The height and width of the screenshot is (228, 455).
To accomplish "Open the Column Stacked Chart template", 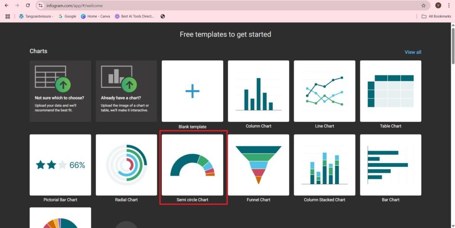I will (324, 165).
